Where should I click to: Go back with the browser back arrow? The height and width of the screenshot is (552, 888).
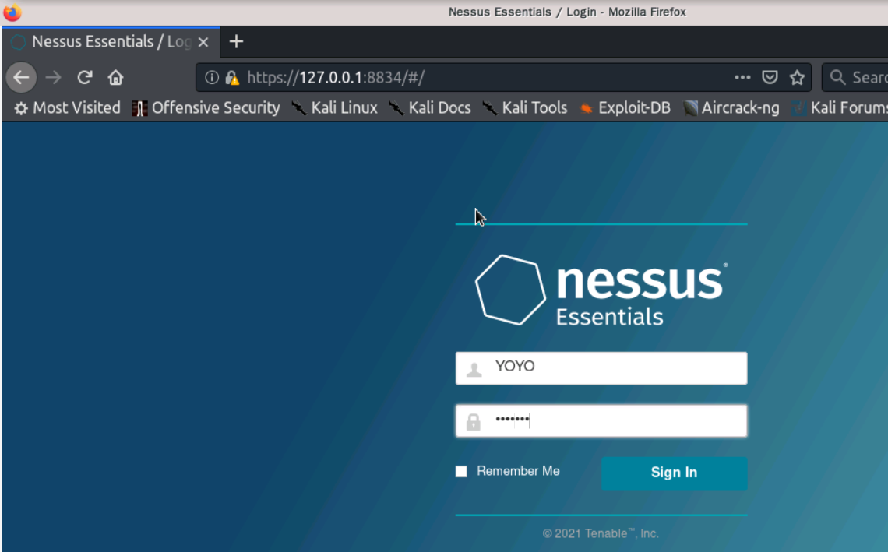pyautogui.click(x=22, y=78)
